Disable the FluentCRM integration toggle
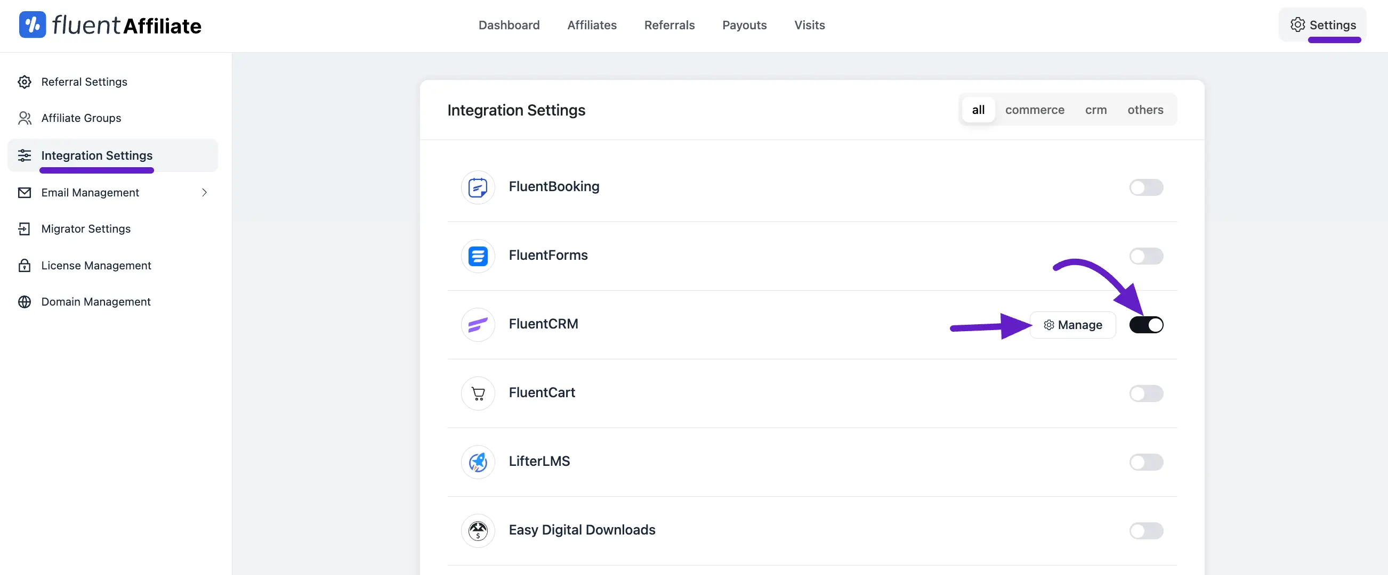 1146,325
